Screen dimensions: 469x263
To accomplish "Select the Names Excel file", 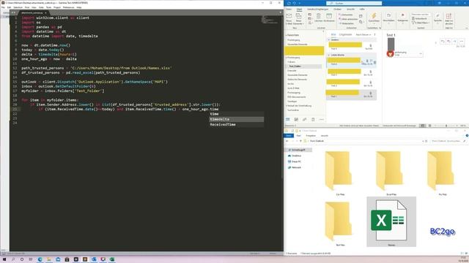I will click(391, 222).
